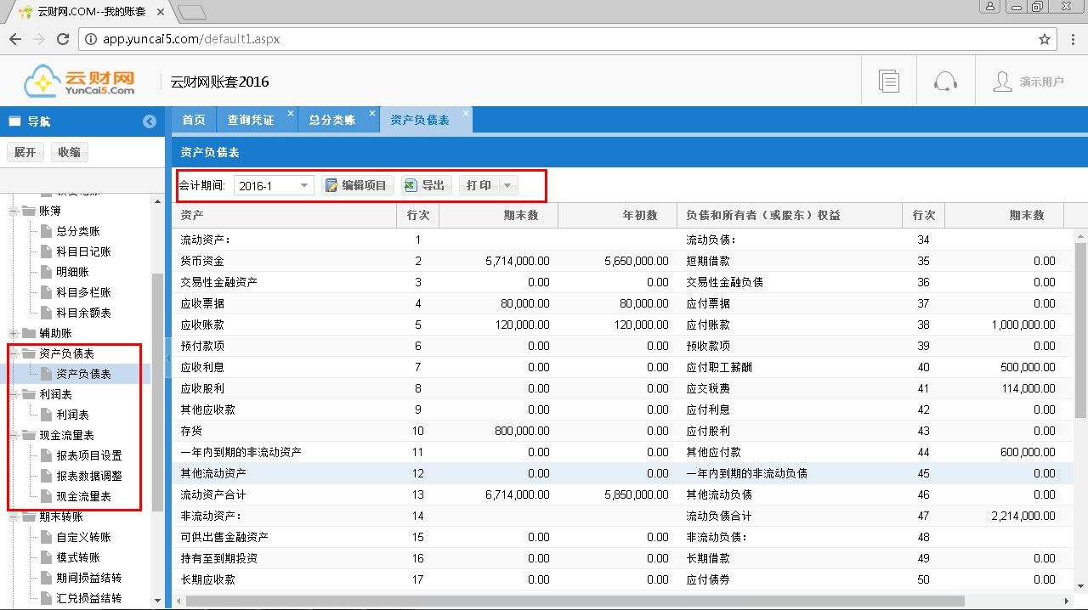Image resolution: width=1088 pixels, height=610 pixels.
Task: Collapse the navigation panel arrow icon
Action: click(150, 121)
